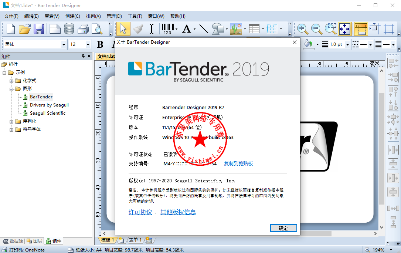This screenshot has width=401, height=253.
Task: Expand the 符号字体 folder
Action: [11, 130]
